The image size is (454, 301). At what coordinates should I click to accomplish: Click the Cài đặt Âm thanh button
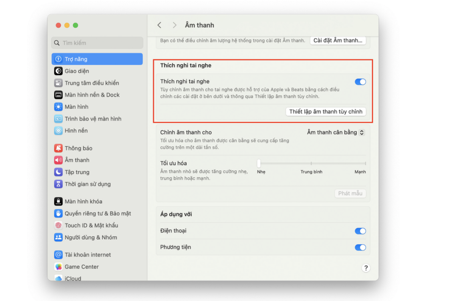click(x=338, y=40)
